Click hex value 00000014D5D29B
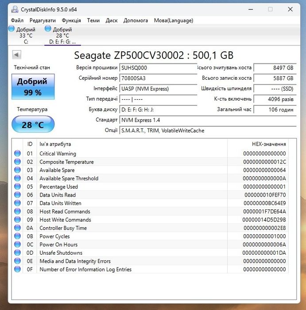 (264, 220)
